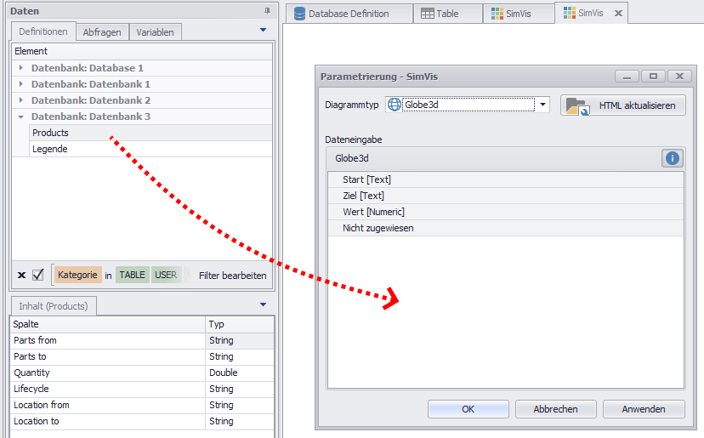Select the Products table item
The height and width of the screenshot is (438, 704).
click(150, 133)
